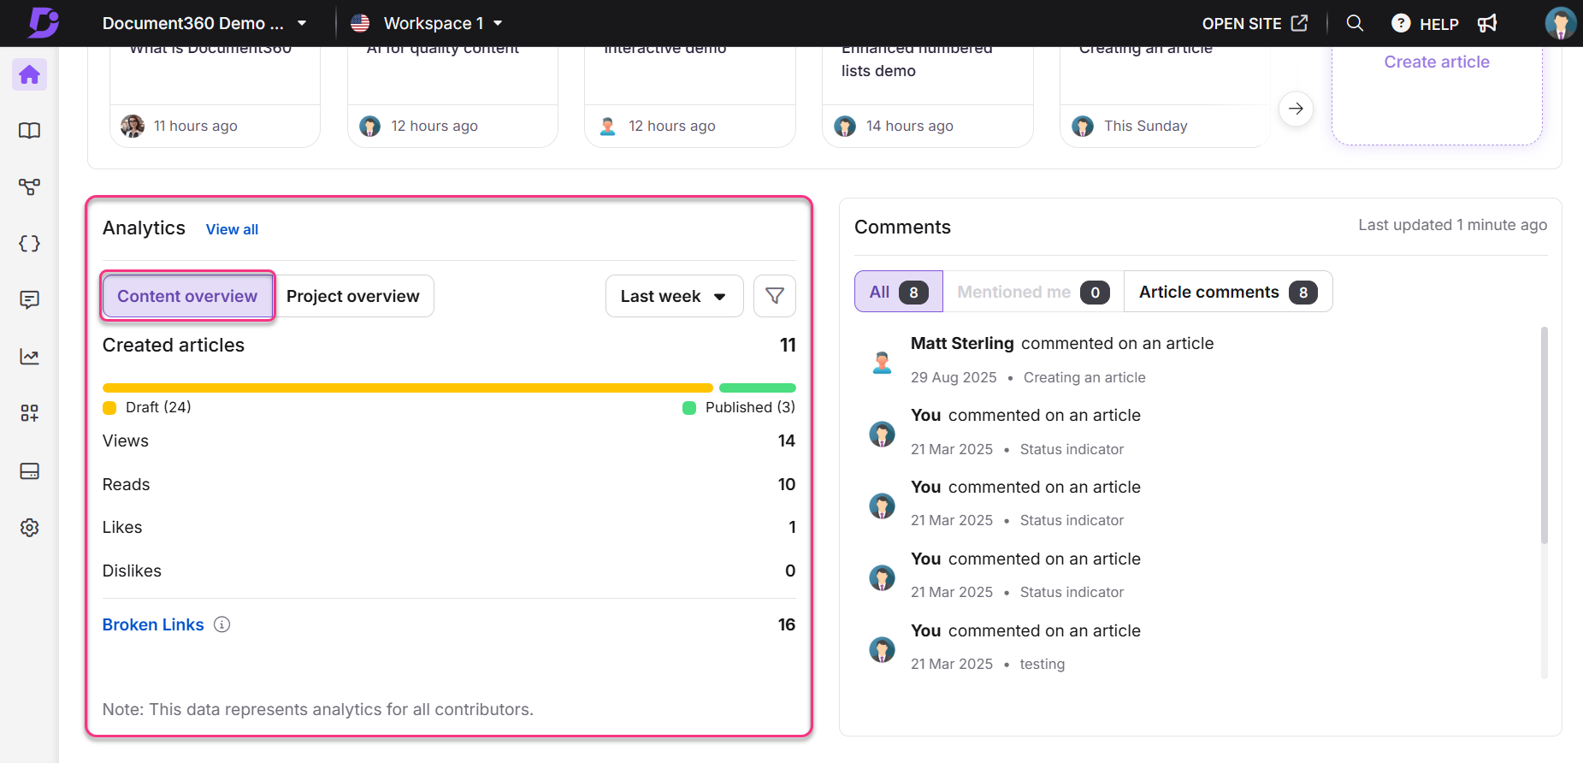
Task: Click the US flag workspace icon
Action: (360, 23)
